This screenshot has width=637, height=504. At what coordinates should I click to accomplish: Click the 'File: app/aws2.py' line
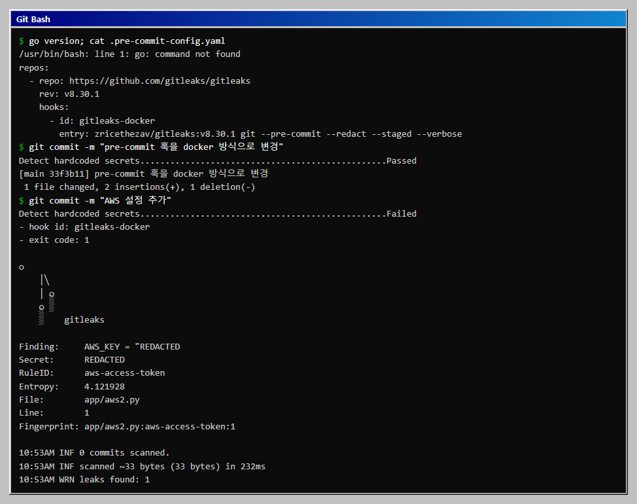(79, 399)
